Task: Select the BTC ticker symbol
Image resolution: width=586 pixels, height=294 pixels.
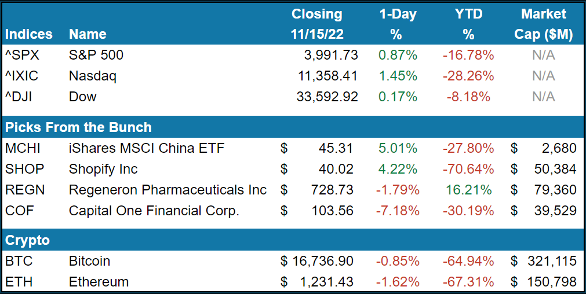Action: (x=17, y=261)
